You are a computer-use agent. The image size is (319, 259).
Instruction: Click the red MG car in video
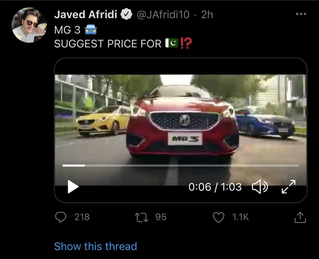coord(183,122)
